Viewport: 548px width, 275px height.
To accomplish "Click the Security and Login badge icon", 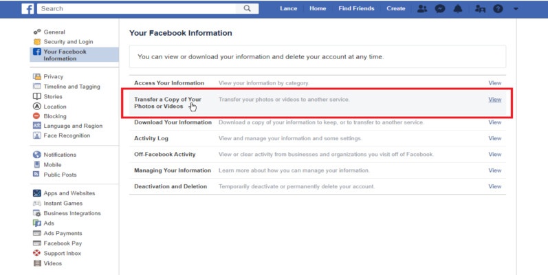I will pyautogui.click(x=37, y=41).
